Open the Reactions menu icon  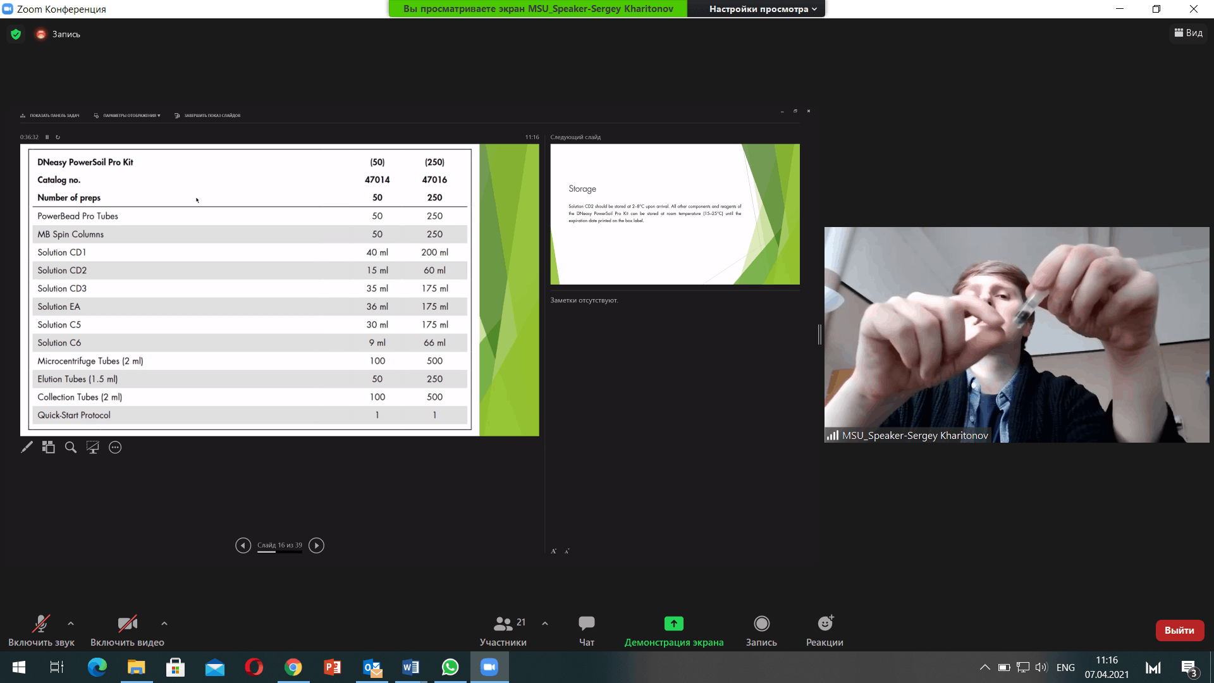825,624
